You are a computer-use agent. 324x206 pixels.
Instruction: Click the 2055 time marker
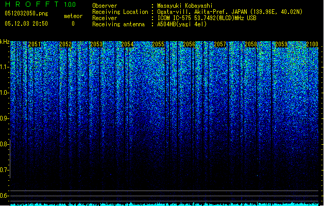coord(158,44)
